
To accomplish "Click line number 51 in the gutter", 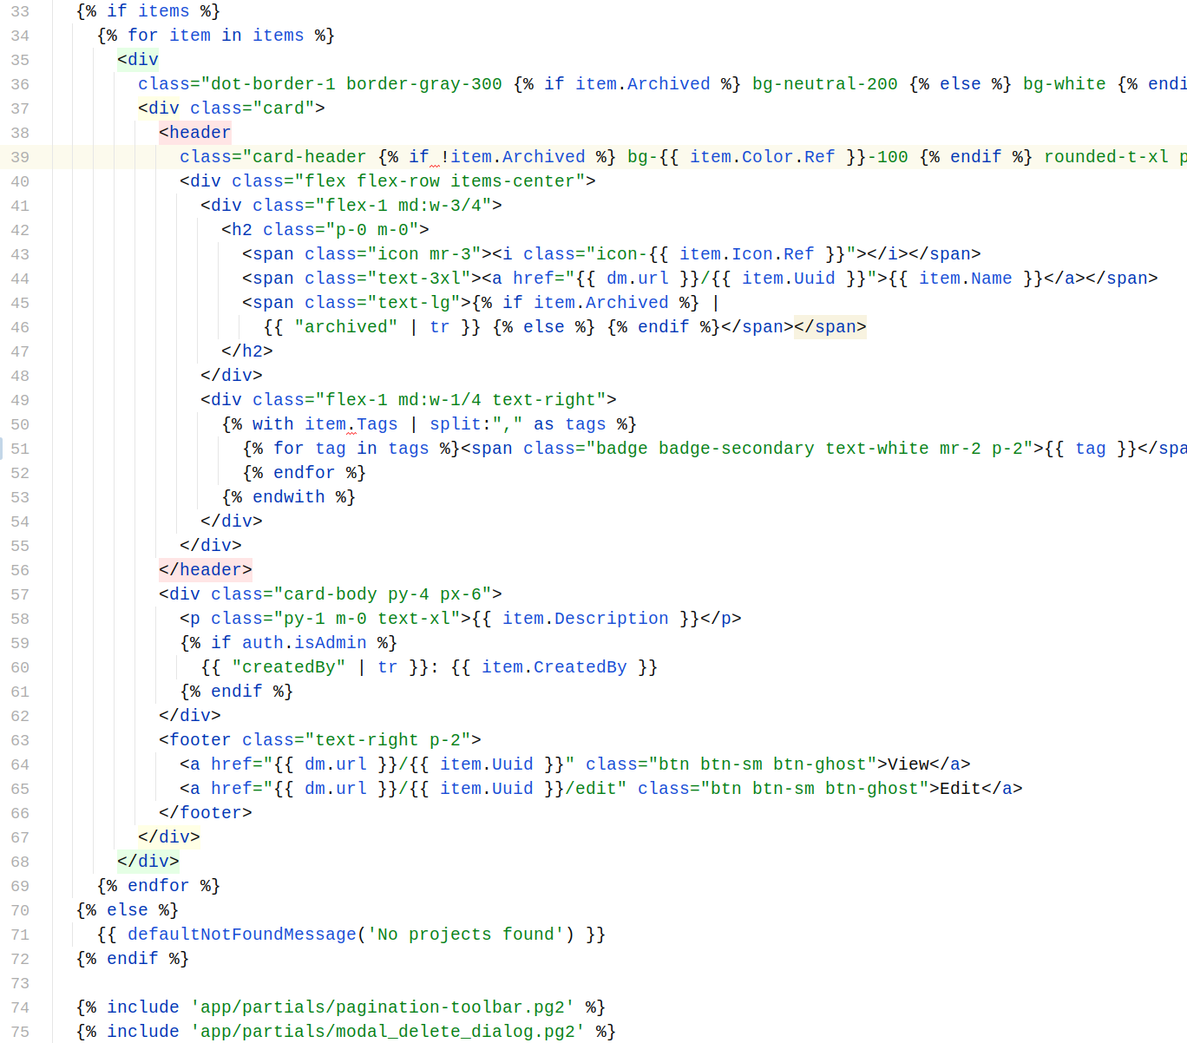I will 20,449.
